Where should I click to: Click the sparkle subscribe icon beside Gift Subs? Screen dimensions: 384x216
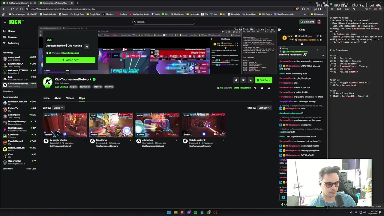click(x=250, y=80)
